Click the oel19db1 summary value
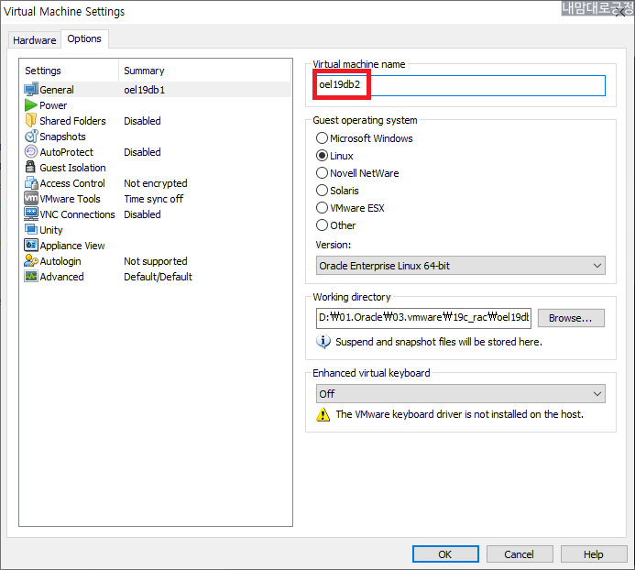This screenshot has height=570, width=635. pyautogui.click(x=144, y=90)
